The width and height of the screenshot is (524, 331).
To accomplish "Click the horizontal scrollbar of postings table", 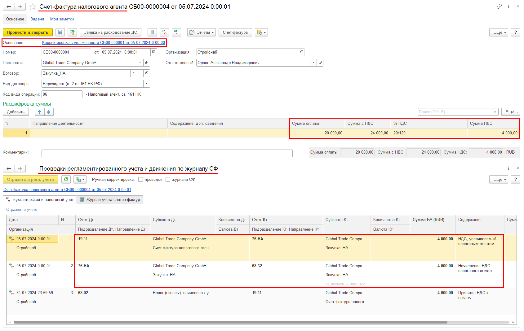I will [x=230, y=322].
